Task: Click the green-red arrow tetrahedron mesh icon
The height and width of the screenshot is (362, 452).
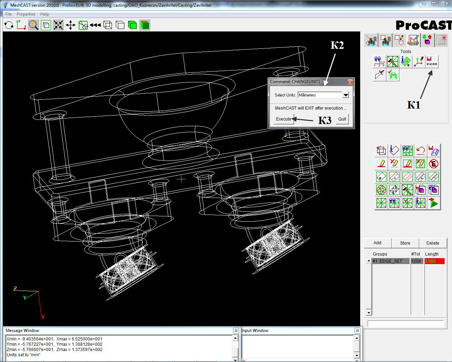Action: pos(434,203)
